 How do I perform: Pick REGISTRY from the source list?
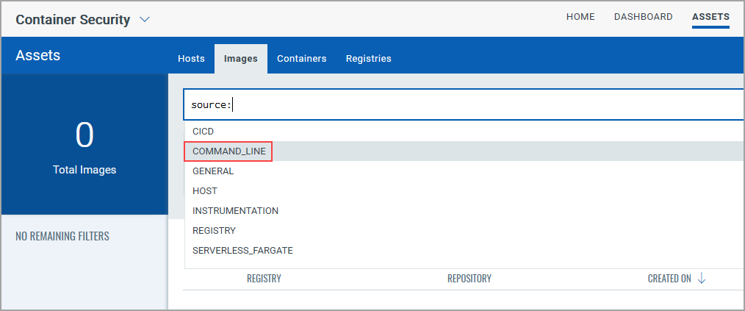click(x=214, y=231)
